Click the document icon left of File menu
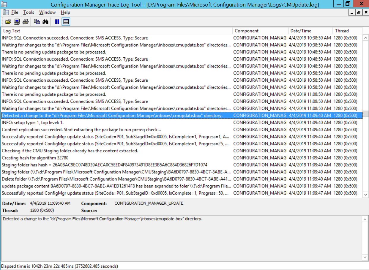Viewport: 369px width, 270px height. [6, 12]
